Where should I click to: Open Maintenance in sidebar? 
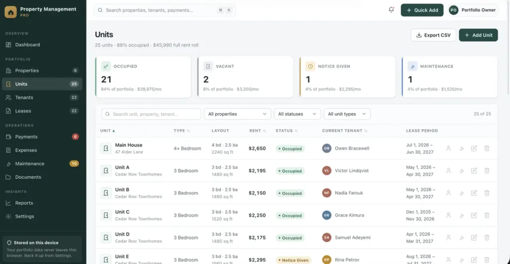coord(42,164)
